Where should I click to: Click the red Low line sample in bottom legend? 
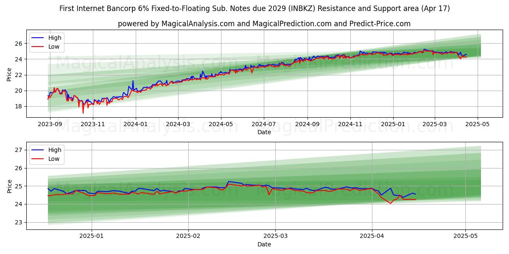(38, 159)
